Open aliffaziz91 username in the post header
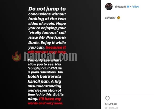Image resolution: width=154 pixels, height=109 pixels. click(x=120, y=7)
